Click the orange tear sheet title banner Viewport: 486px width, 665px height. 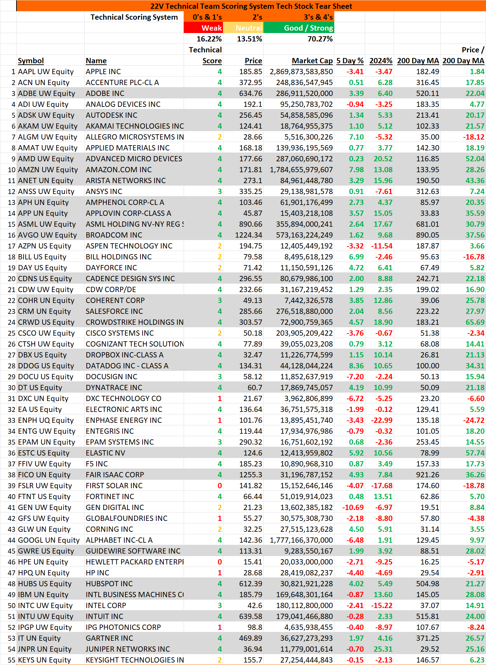[251, 6]
